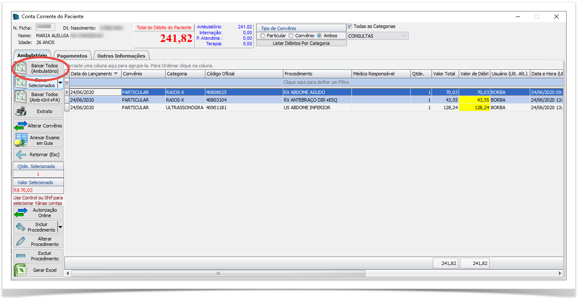Click the Excluir Procedimento minus icon
Image resolution: width=581 pixels, height=301 pixels.
click(20, 256)
